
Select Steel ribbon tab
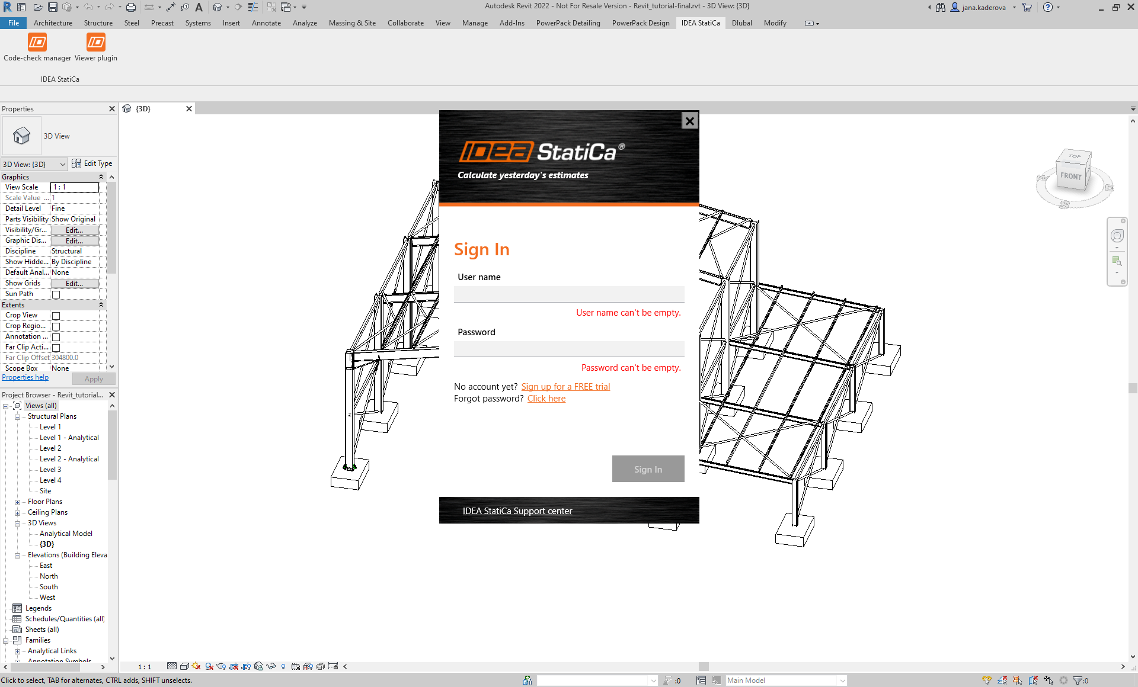132,23
